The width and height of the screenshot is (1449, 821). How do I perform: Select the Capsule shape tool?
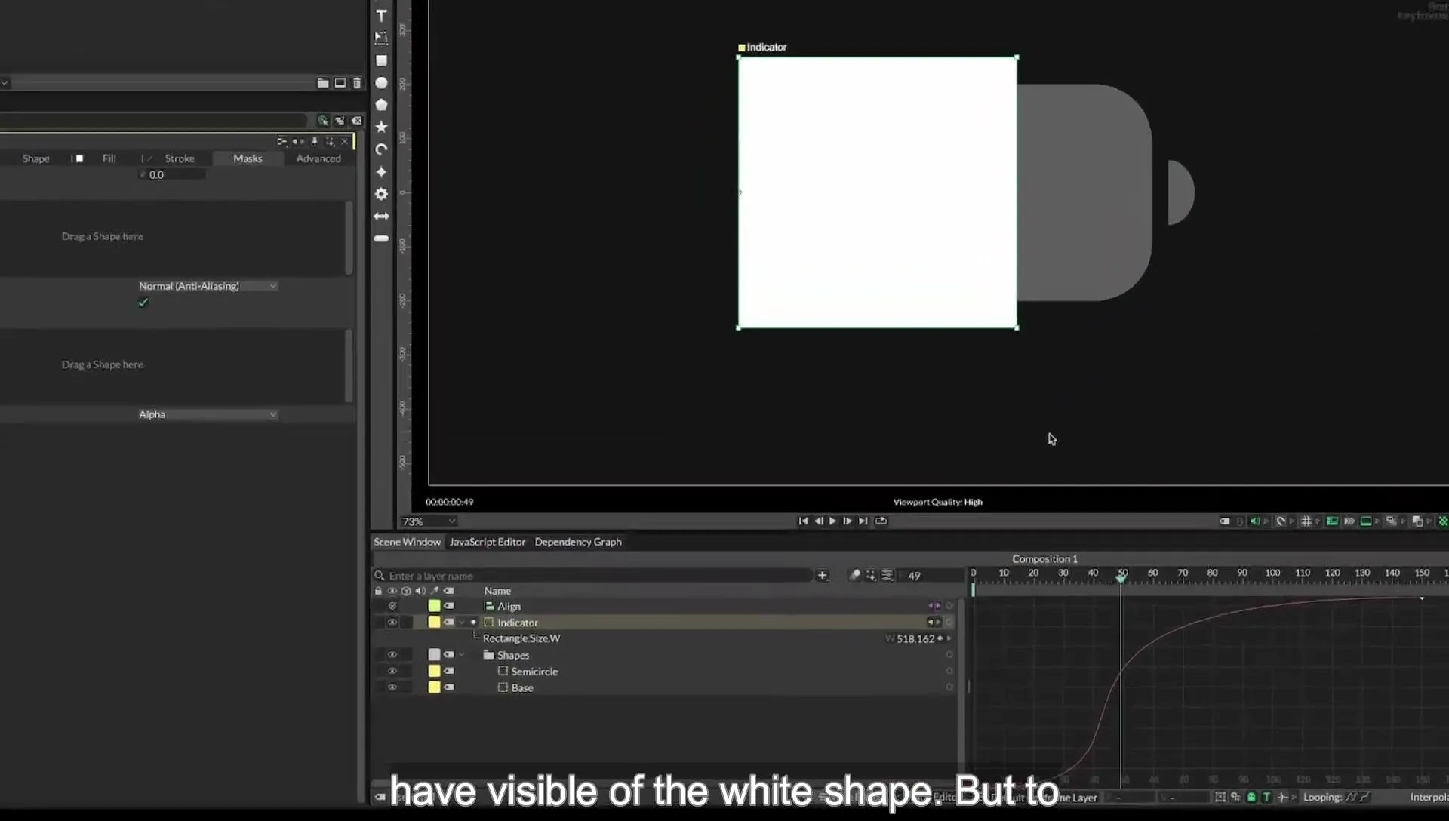[381, 238]
